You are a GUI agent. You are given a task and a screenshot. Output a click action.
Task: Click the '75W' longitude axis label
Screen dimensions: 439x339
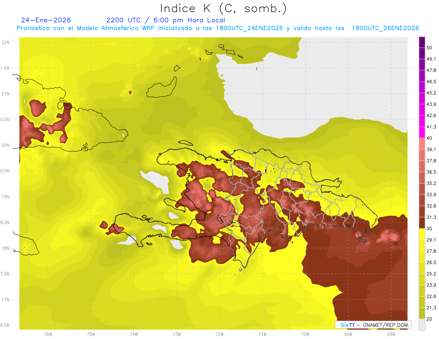91,334
